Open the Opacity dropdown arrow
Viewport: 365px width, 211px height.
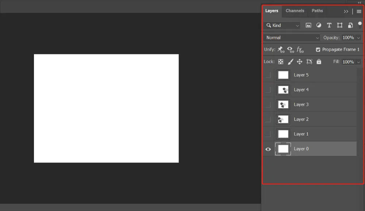[358, 37]
